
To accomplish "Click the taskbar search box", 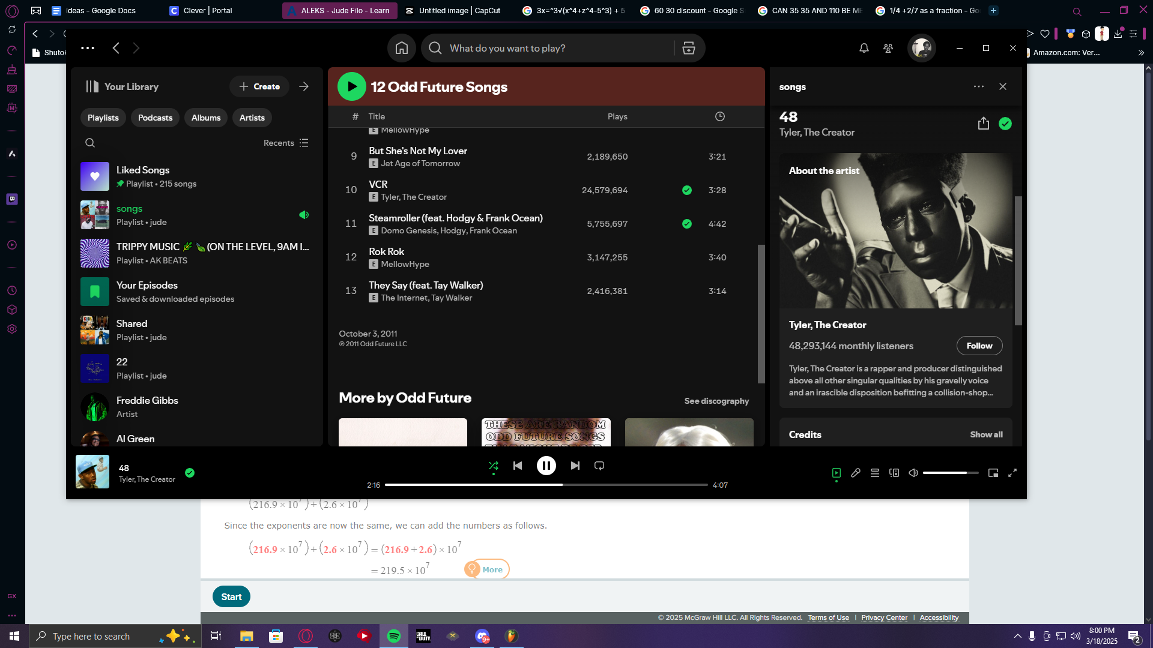I will pyautogui.click(x=115, y=636).
